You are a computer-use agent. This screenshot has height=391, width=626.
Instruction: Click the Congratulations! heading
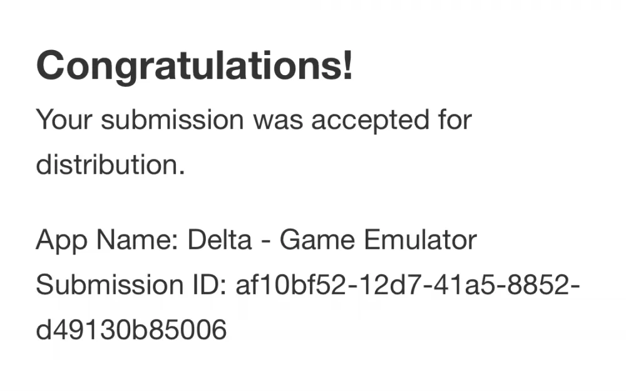pos(195,67)
